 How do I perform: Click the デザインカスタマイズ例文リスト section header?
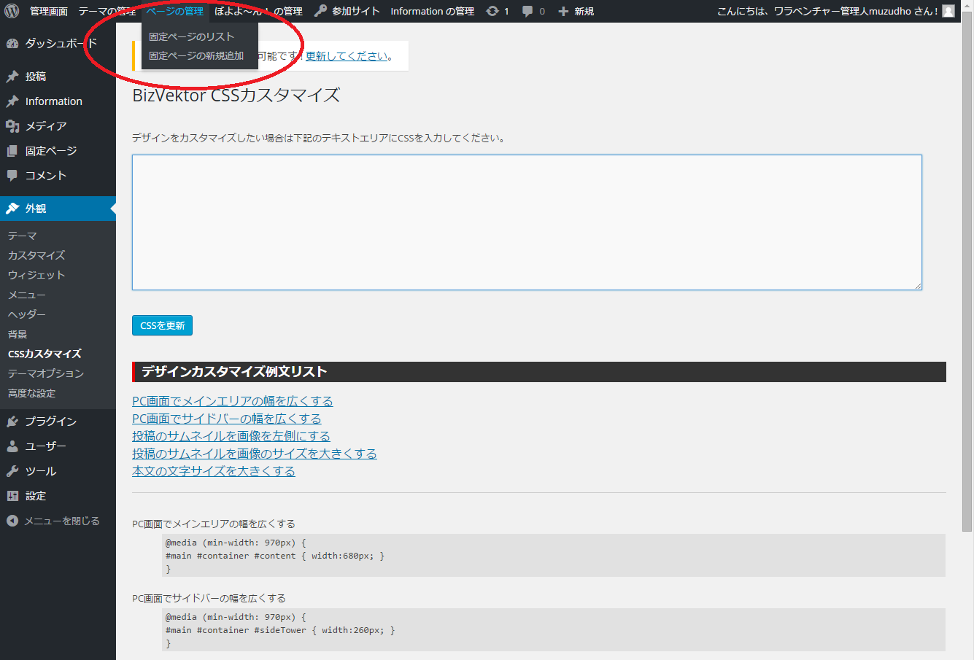pos(539,372)
